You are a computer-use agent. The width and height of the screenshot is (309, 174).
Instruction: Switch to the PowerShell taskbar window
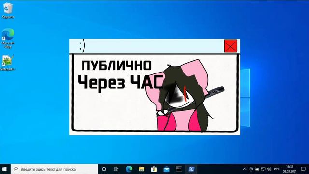click(x=191, y=169)
